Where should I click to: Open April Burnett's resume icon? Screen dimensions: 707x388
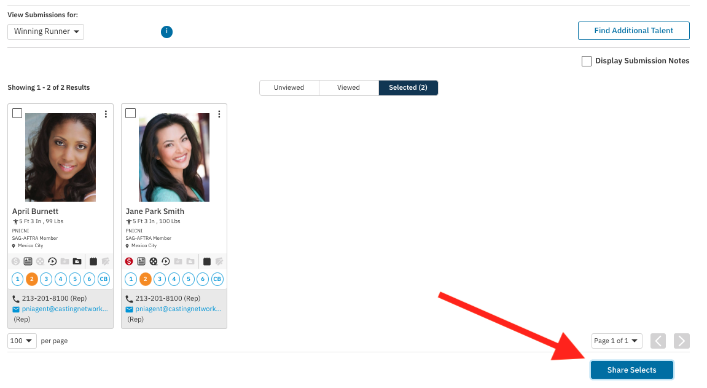28,261
